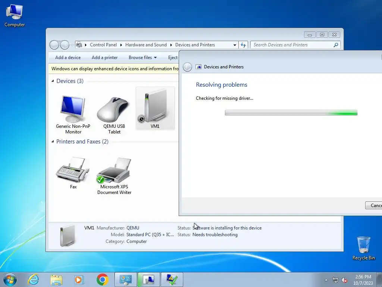382x287 pixels.
Task: Click the VM1 details pane thumbnail
Action: point(67,235)
